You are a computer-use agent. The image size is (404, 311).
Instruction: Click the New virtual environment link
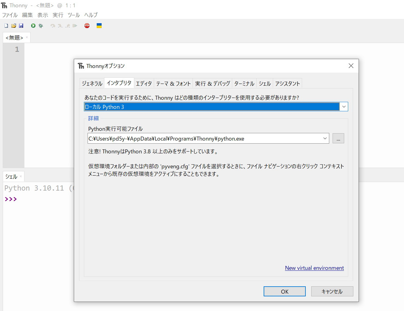[314, 268]
